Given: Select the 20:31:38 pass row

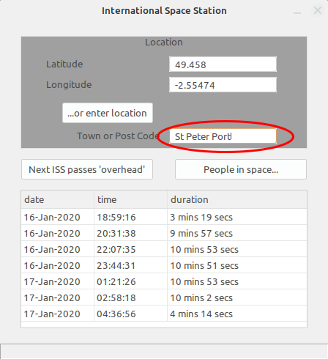Looking at the screenshot, I should 164,233.
